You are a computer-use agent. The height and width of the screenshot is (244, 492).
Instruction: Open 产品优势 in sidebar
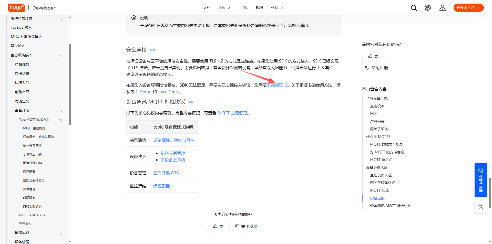pyautogui.click(x=22, y=64)
